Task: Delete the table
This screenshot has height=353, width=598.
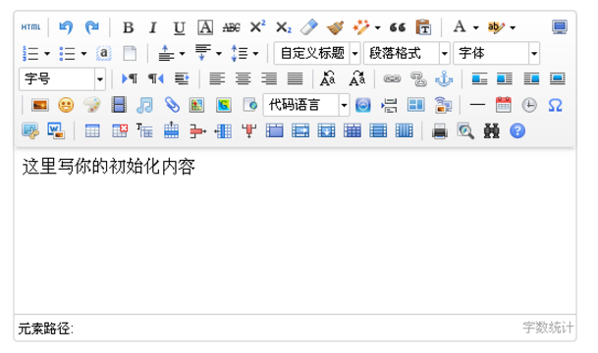Action: pos(120,131)
